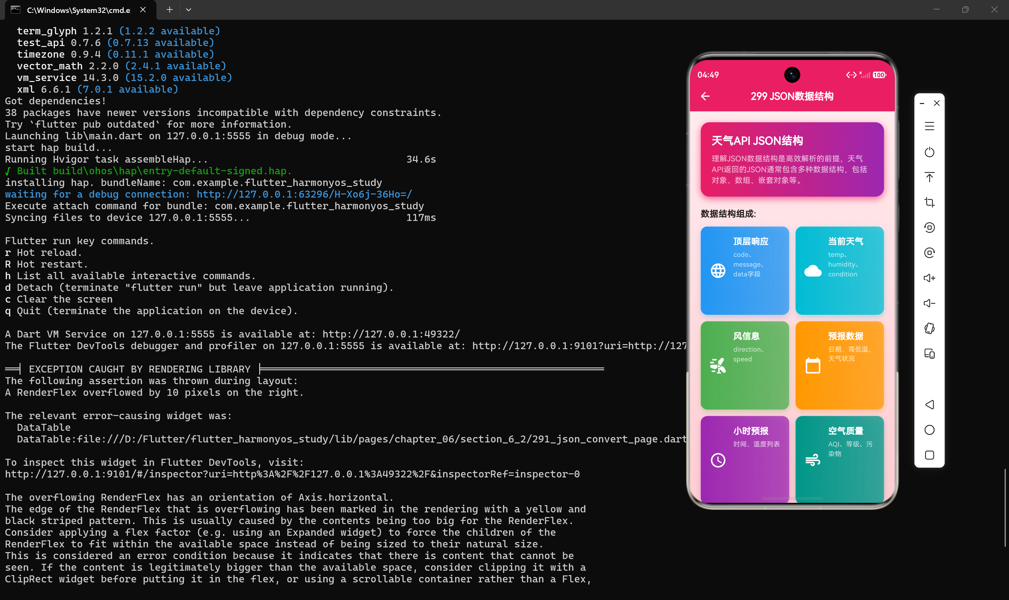The image size is (1009, 600).
Task: Click the emulator triangle Back navigation icon
Action: coord(929,405)
